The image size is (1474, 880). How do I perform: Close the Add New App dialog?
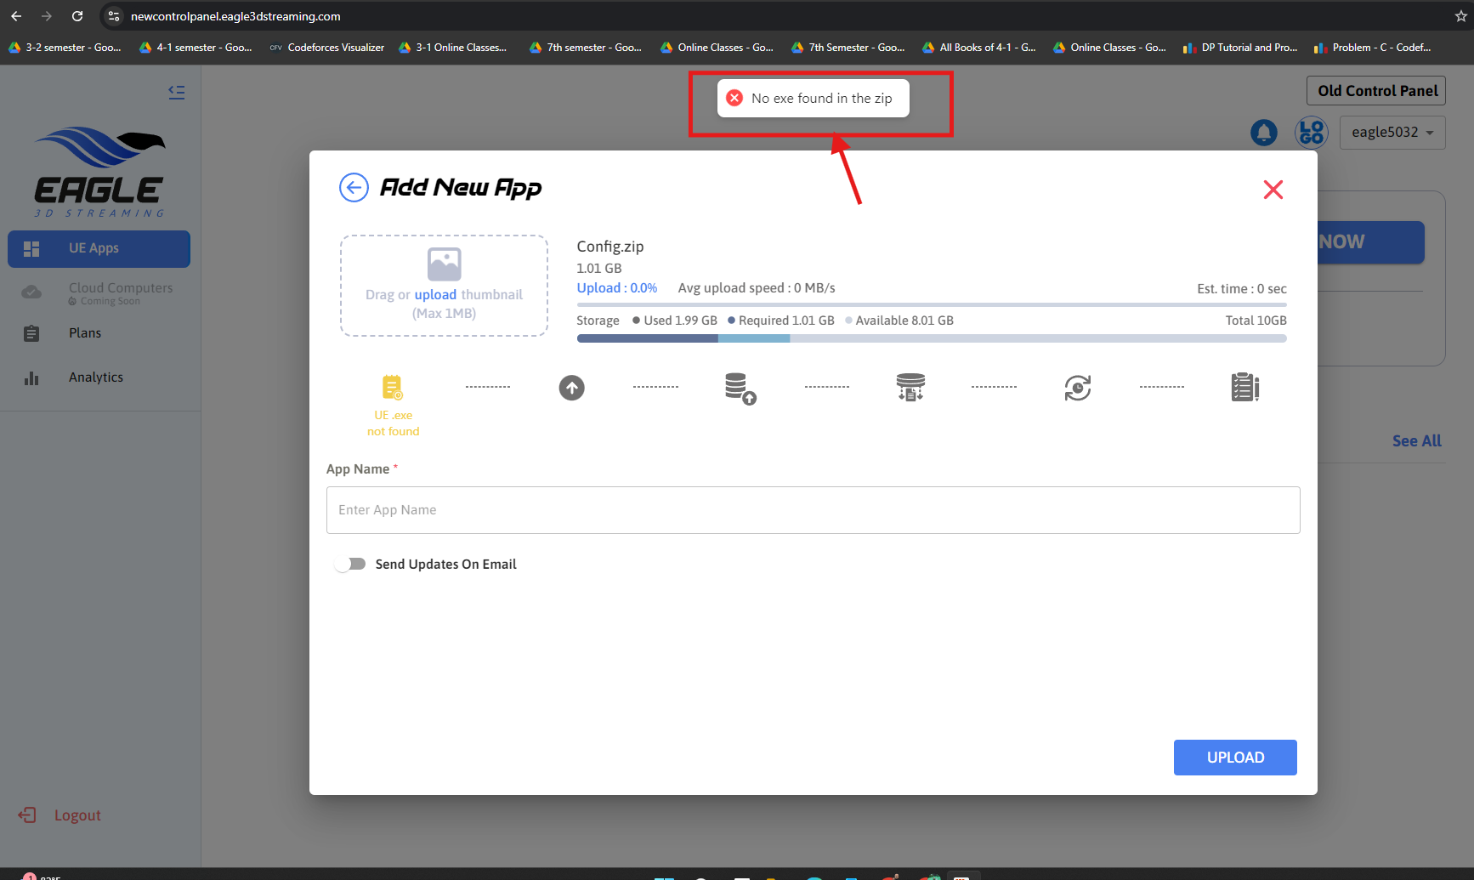[x=1273, y=190]
